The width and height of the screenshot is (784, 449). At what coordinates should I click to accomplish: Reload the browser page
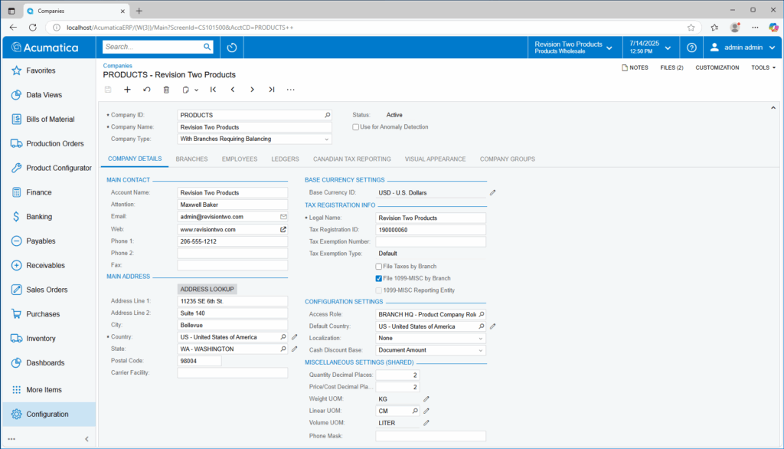pos(32,28)
